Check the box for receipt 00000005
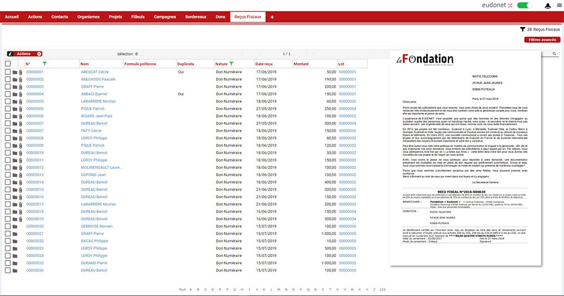 pos(7,101)
